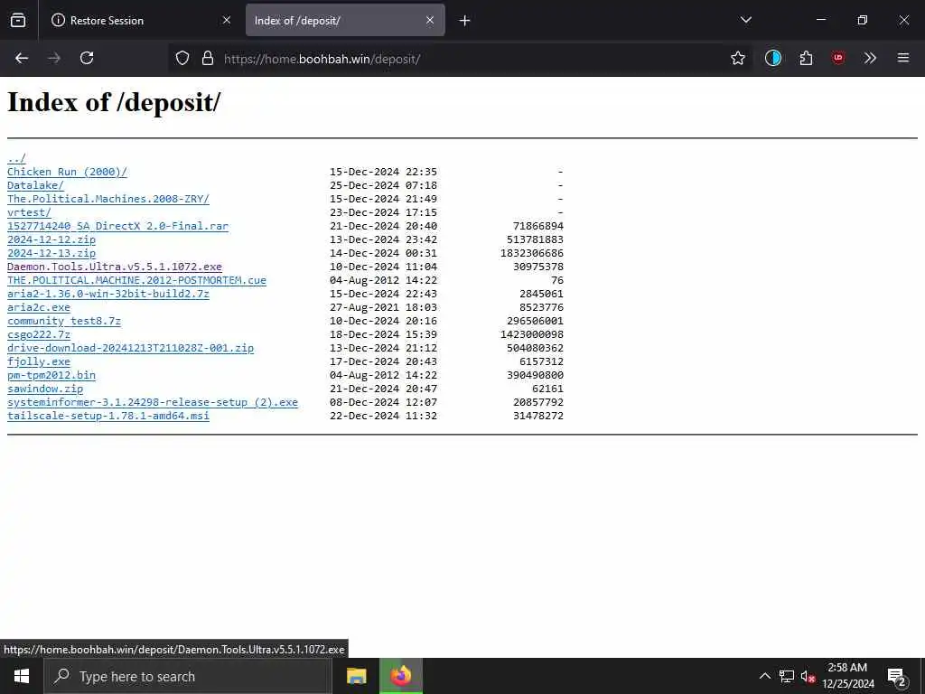This screenshot has height=694, width=925.
Task: Close the Restore Session tab
Action: (227, 20)
